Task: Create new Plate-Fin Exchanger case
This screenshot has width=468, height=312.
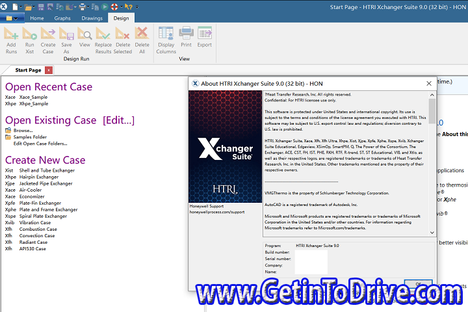Action: [x=40, y=203]
